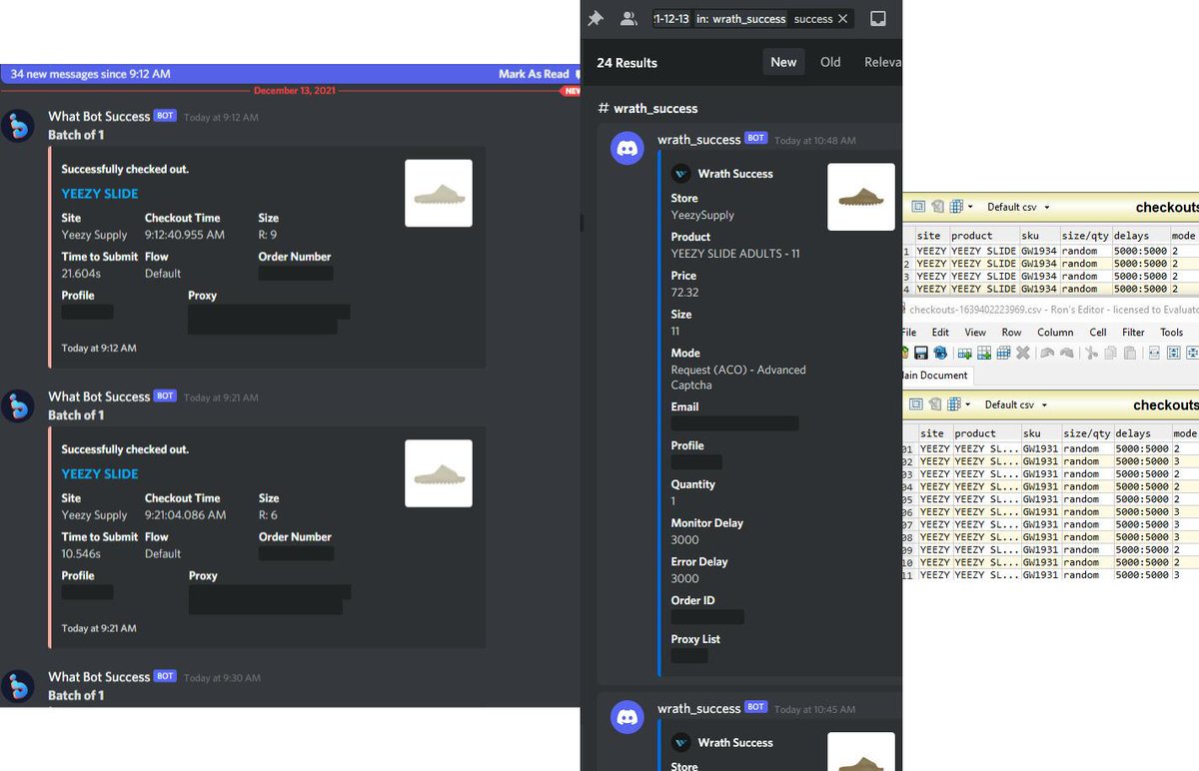Open the Edit menu in Ron's Editor
This screenshot has width=1199, height=771.
[x=940, y=333]
